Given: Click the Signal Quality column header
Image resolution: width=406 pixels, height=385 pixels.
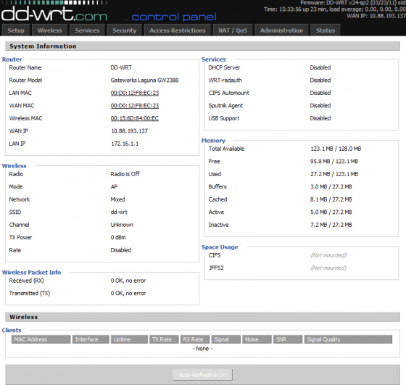Looking at the screenshot, I should click(348, 339).
